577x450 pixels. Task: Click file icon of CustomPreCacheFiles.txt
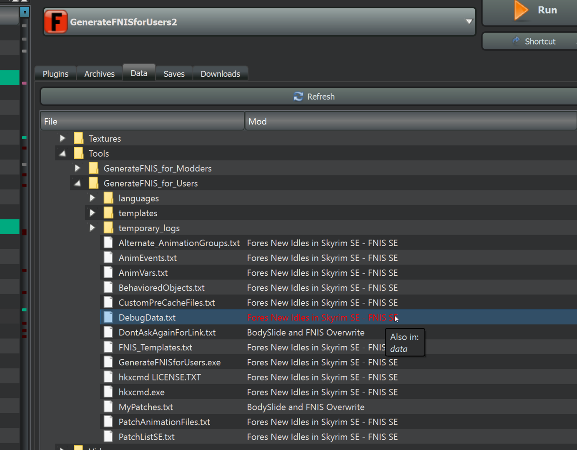coord(108,302)
